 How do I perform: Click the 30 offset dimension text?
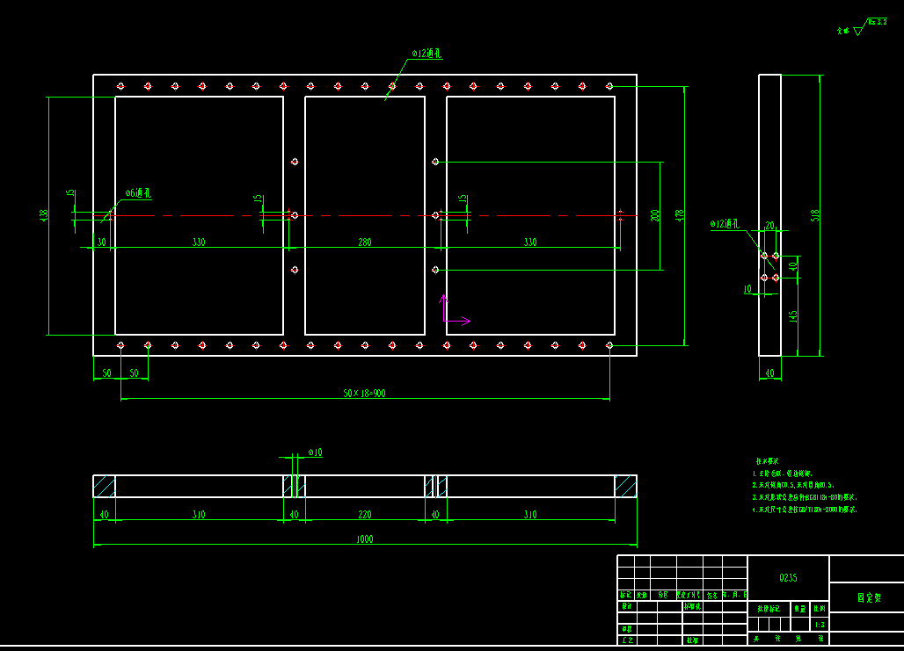[x=101, y=242]
